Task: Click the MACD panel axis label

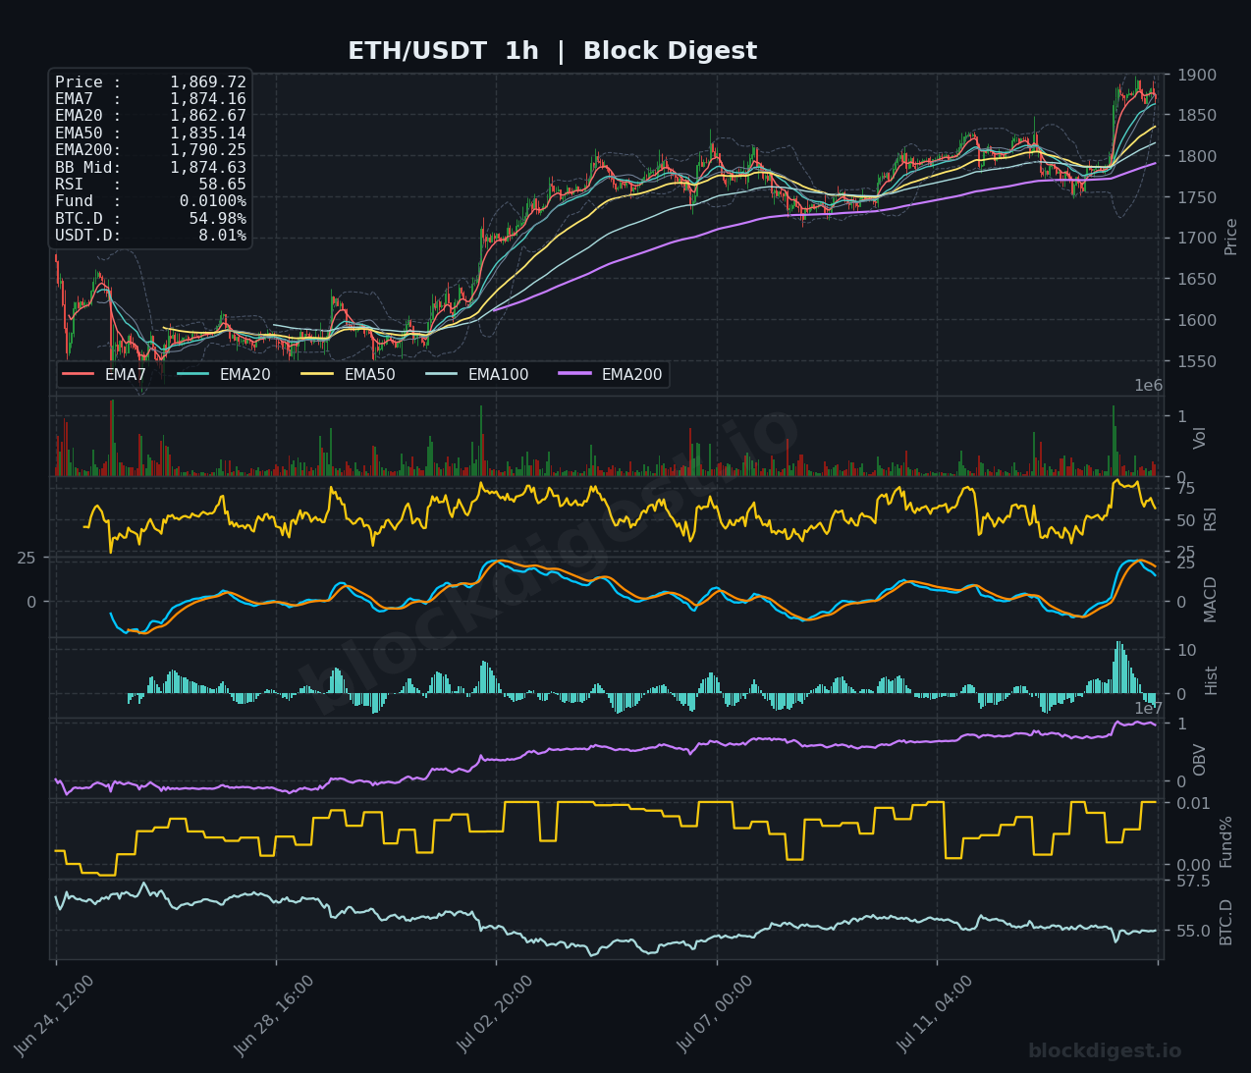Action: 1210,599
